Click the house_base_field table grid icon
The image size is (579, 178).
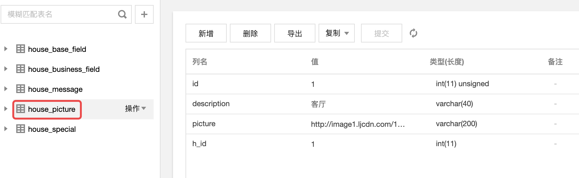(x=21, y=49)
